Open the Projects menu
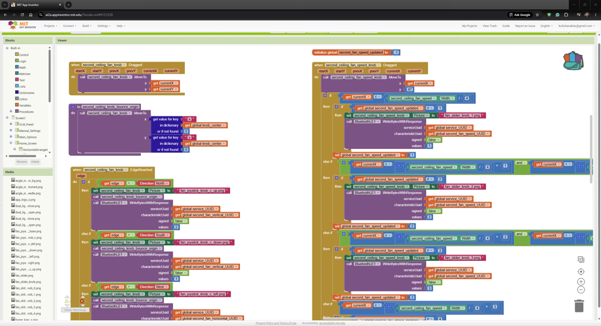Image resolution: width=601 pixels, height=326 pixels. tap(50, 26)
